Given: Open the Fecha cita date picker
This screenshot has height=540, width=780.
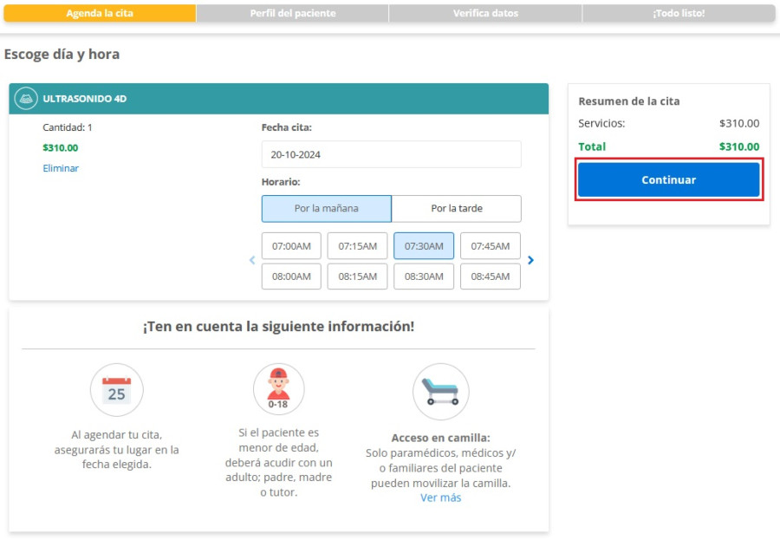Looking at the screenshot, I should (391, 154).
